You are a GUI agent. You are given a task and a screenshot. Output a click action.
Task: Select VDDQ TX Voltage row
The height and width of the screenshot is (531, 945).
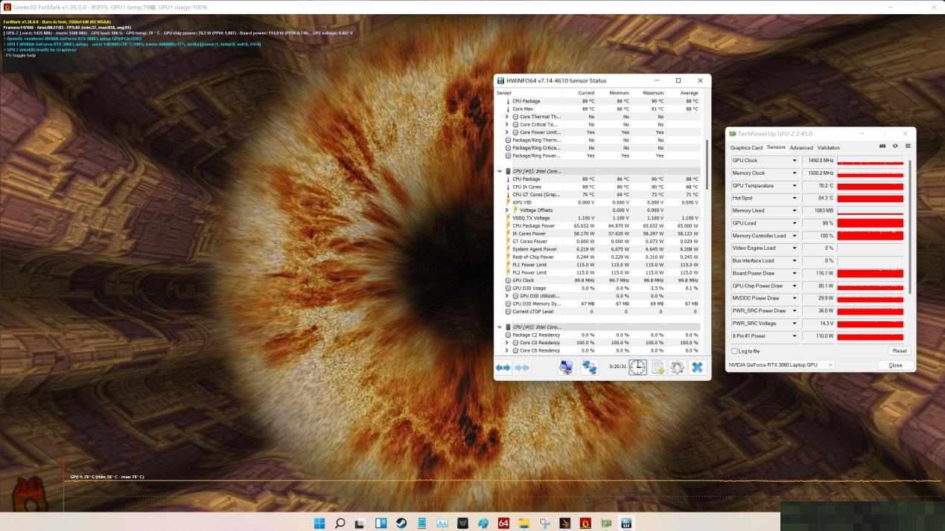click(599, 218)
